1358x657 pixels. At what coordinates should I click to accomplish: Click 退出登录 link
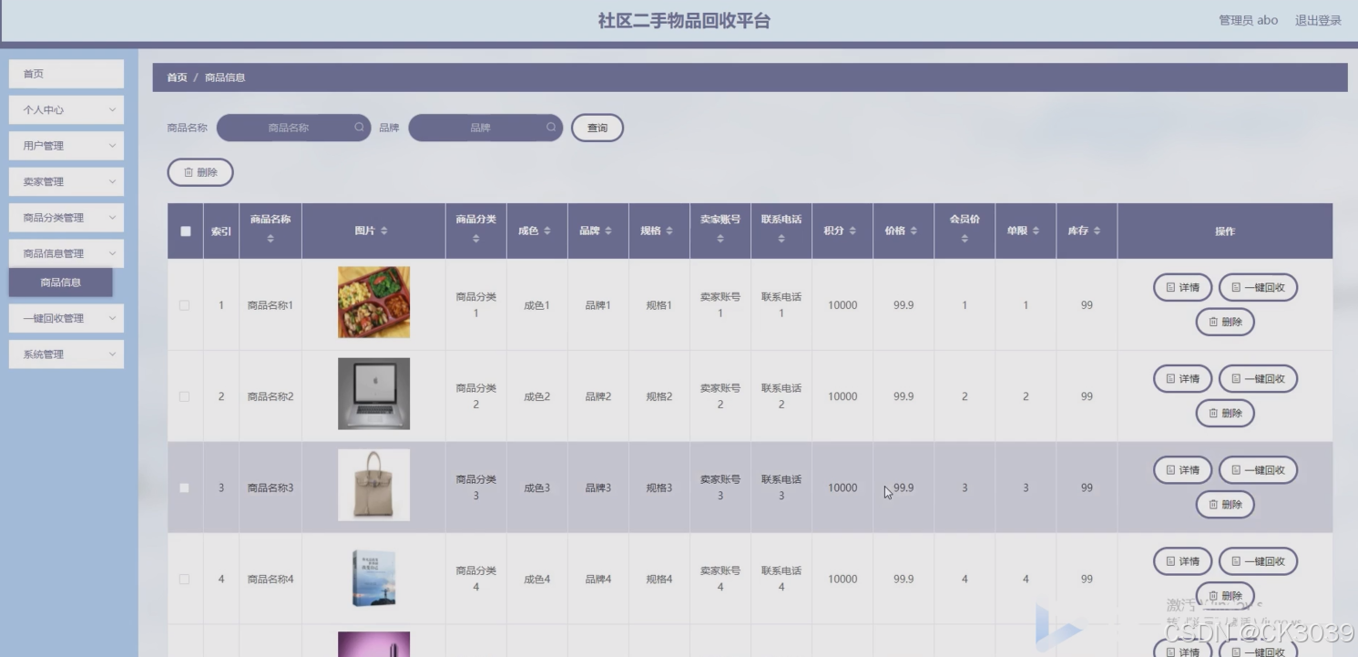click(x=1318, y=20)
